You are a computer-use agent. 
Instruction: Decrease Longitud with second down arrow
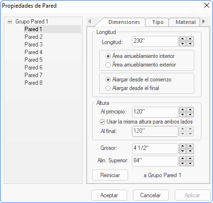(190, 44)
